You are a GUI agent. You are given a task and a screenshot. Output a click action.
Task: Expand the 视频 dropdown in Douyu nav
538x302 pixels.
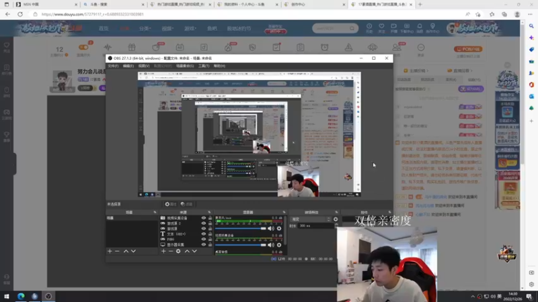(167, 29)
